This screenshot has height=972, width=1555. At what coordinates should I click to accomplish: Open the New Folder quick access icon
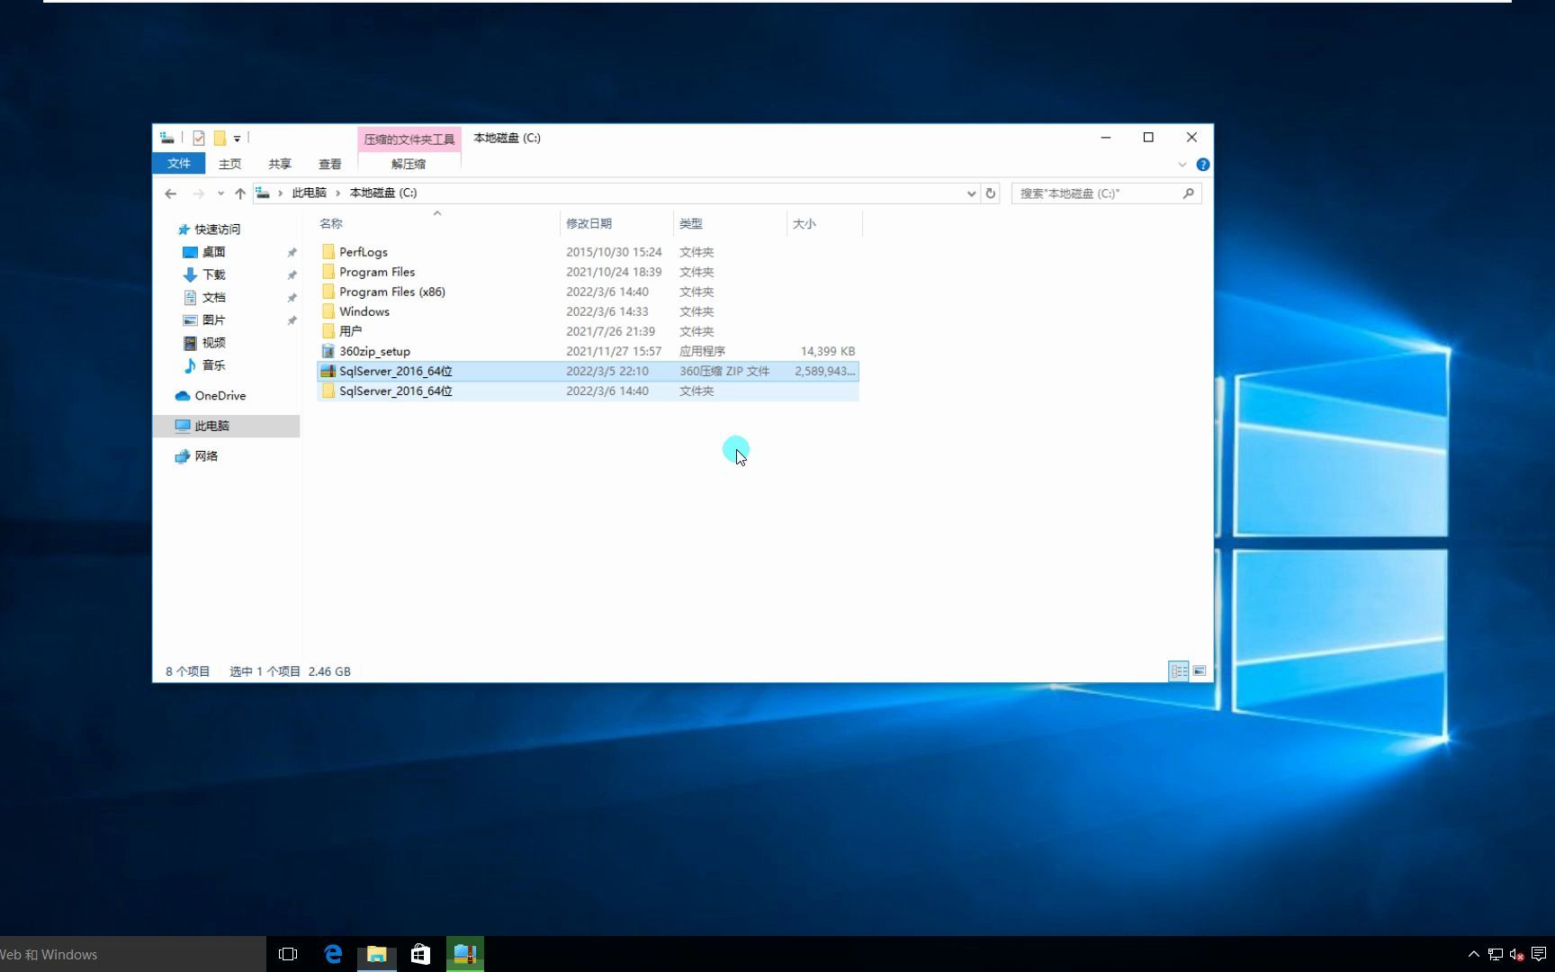[x=220, y=138]
